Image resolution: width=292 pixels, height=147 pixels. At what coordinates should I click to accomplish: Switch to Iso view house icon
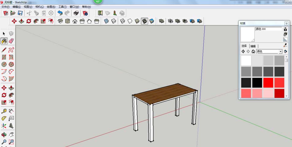60,21
